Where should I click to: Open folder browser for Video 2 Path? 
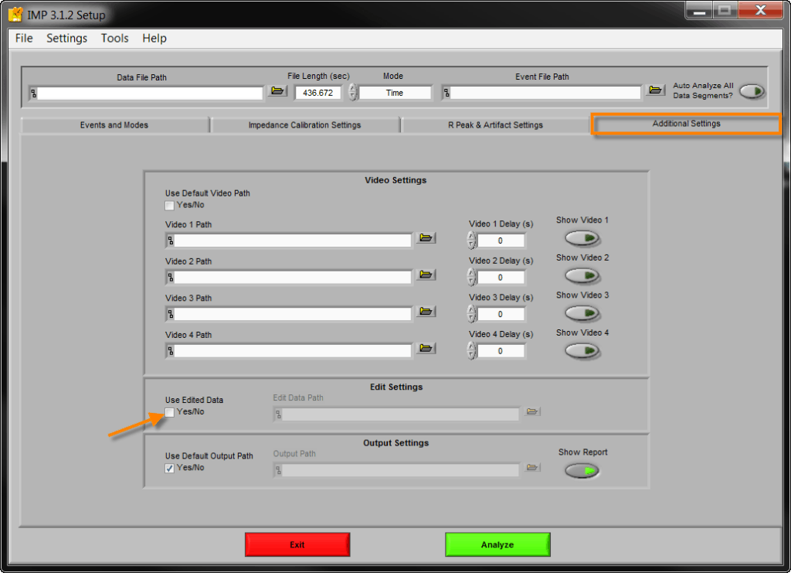[426, 275]
